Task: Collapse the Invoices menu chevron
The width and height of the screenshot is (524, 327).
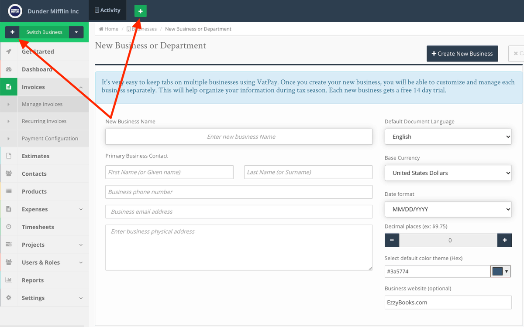Action: [x=81, y=87]
